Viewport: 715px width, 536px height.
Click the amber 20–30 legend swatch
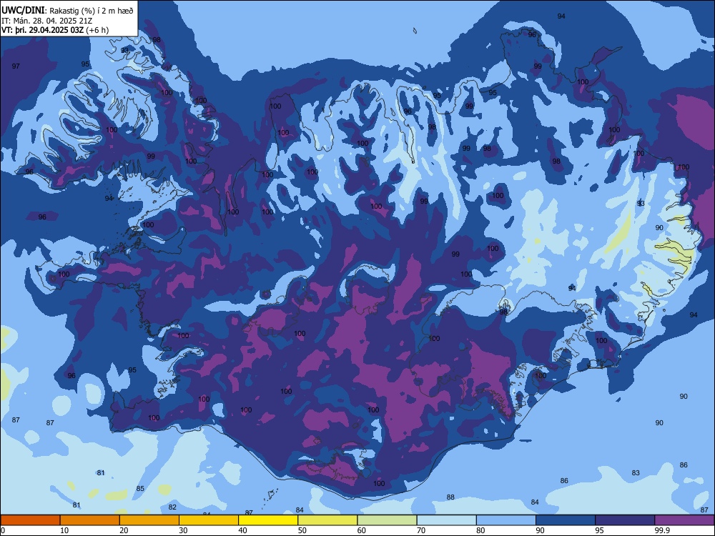(x=149, y=520)
